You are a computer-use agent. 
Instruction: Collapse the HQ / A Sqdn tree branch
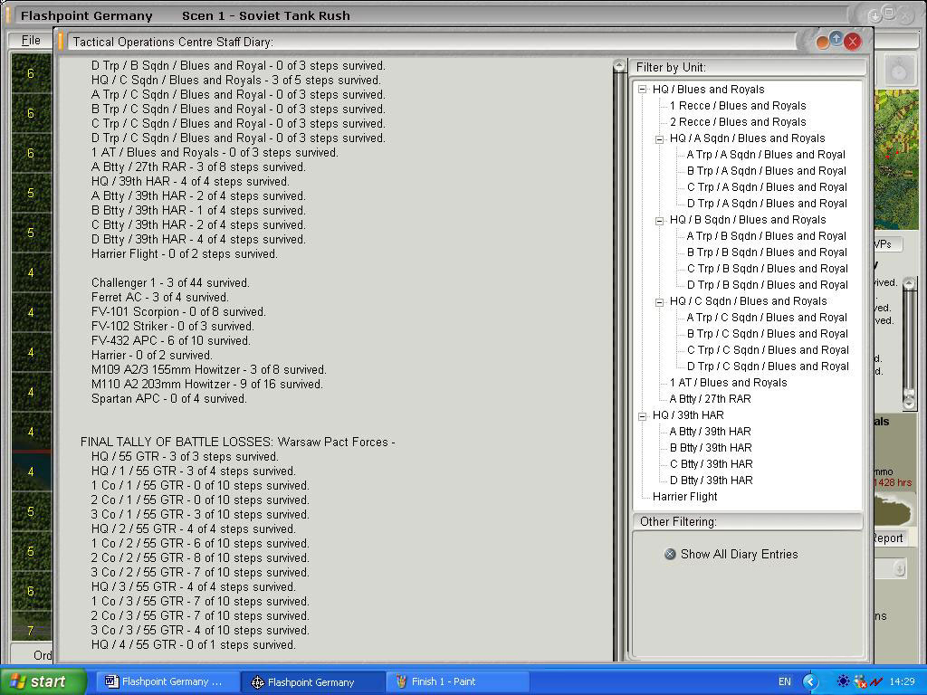(x=659, y=139)
